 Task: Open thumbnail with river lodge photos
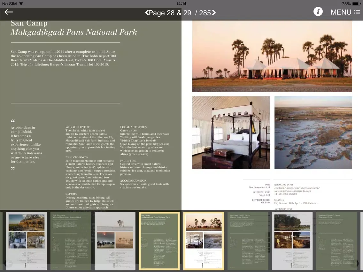coord(292,241)
